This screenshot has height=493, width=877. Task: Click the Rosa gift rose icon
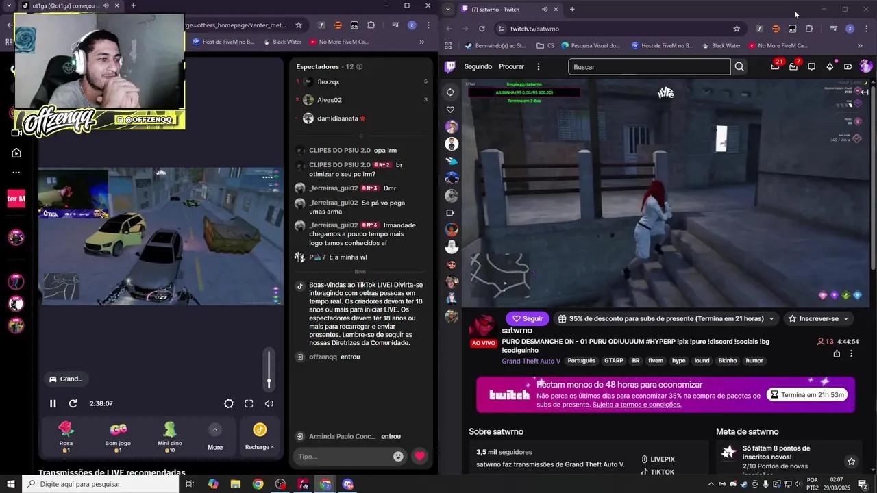[66, 429]
